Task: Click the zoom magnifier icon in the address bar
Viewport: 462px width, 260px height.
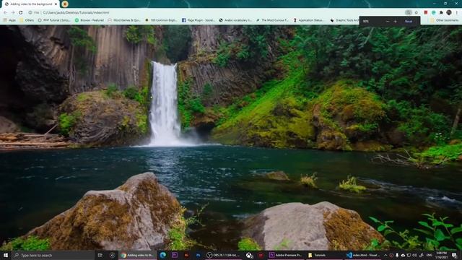Action: 408,13
